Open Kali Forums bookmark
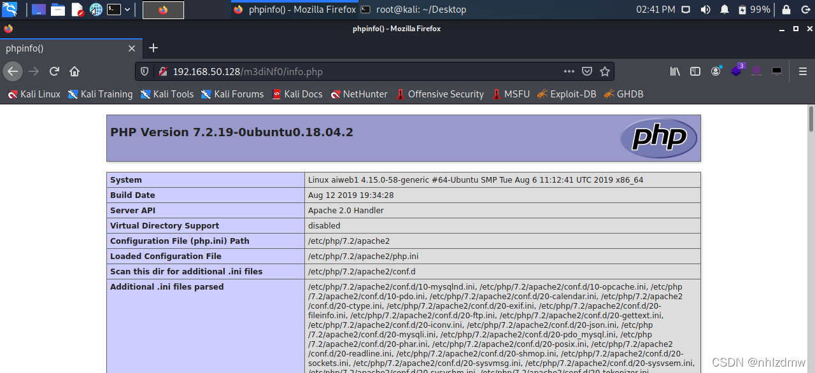Screen dimensions: 815x373 tap(232, 94)
